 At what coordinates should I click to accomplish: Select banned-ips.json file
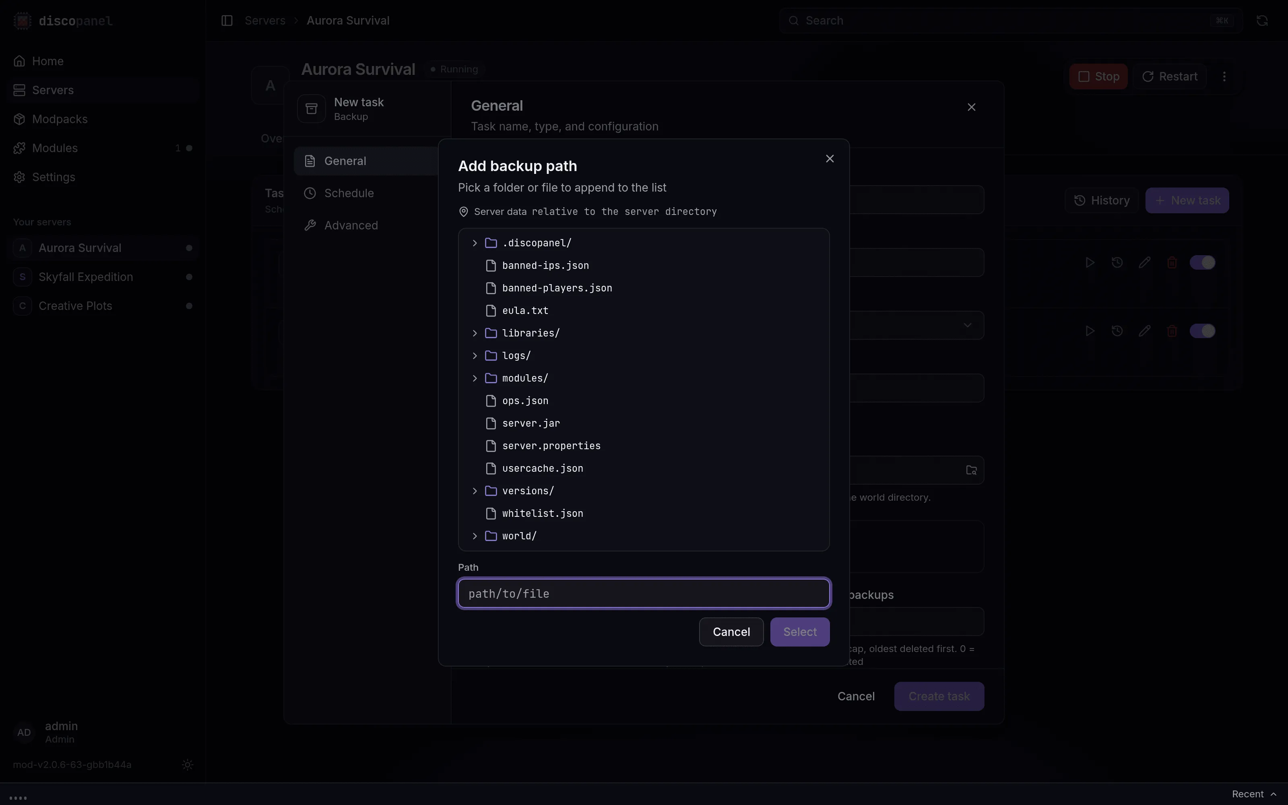coord(644,265)
